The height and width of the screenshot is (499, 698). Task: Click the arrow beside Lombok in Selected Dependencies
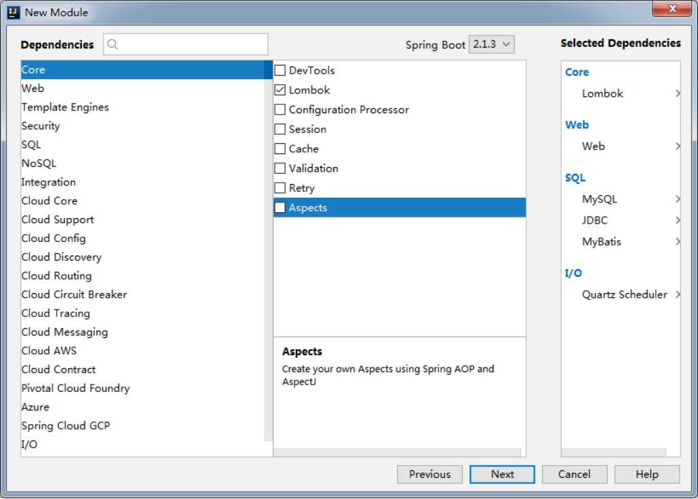coord(678,93)
